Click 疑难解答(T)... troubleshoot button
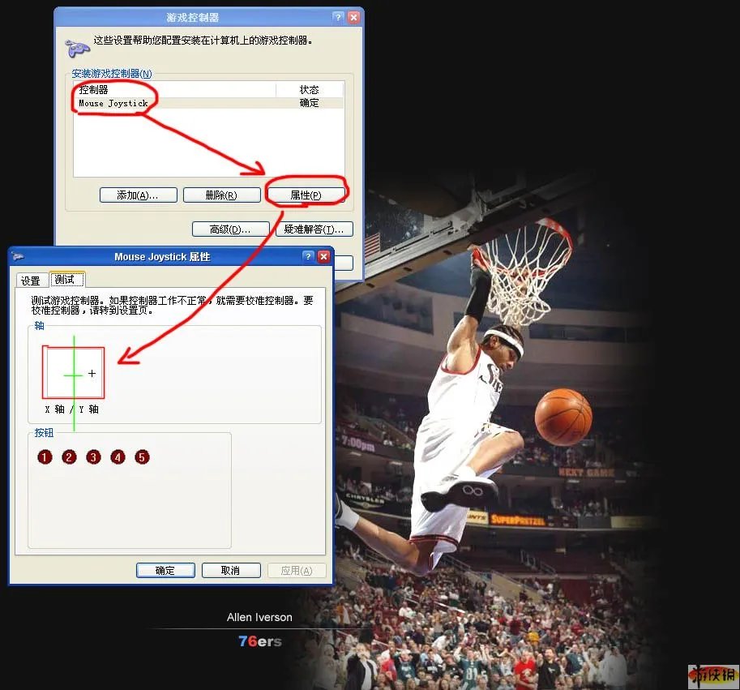The image size is (740, 690). tap(314, 229)
